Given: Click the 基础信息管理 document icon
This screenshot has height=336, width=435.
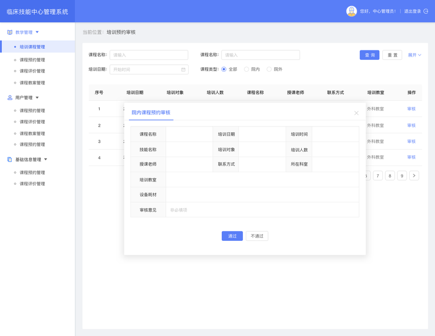Looking at the screenshot, I should (x=10, y=160).
